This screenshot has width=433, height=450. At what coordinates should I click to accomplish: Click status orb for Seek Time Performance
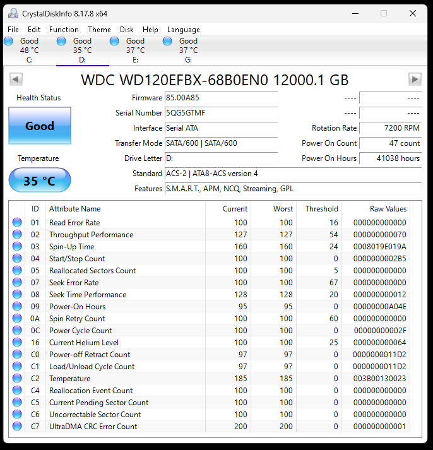(17, 295)
